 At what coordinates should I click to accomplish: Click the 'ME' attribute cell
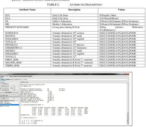tap(27, 24)
